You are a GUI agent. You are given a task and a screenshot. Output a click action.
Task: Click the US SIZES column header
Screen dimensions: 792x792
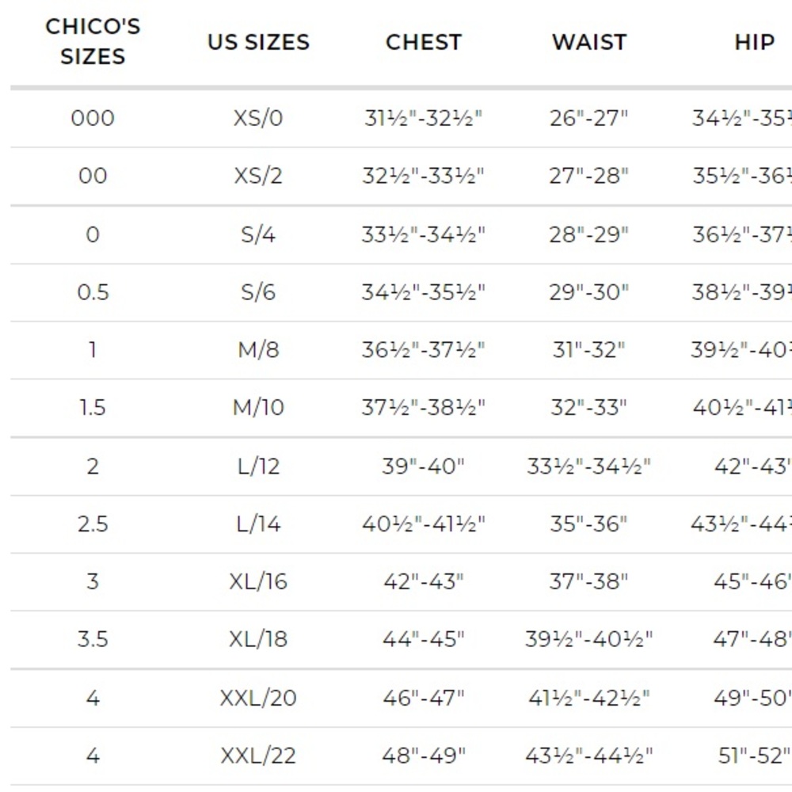(258, 42)
